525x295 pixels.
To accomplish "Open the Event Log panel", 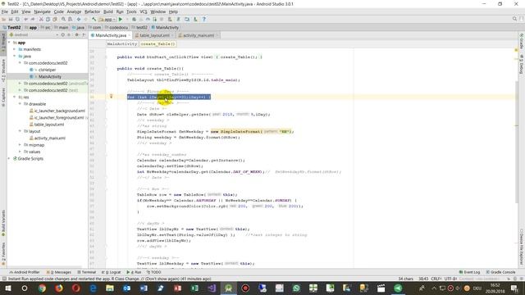I will [469, 272].
